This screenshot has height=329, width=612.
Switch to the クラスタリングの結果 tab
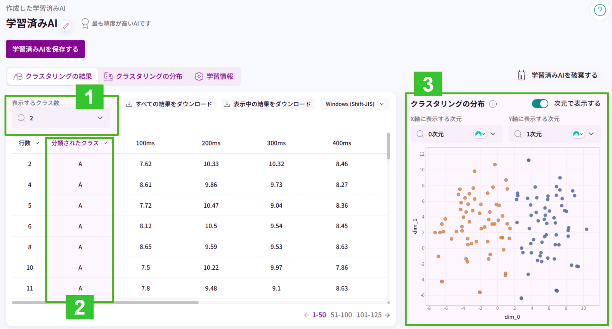pyautogui.click(x=53, y=76)
